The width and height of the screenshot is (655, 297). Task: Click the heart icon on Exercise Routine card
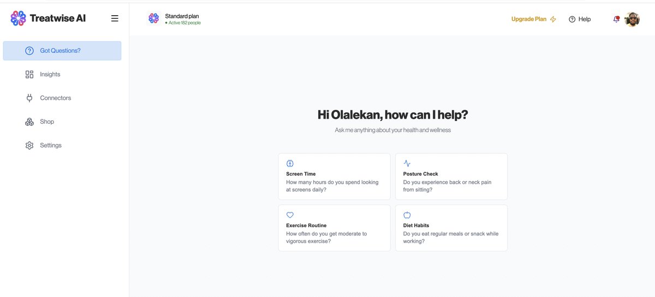pyautogui.click(x=290, y=215)
